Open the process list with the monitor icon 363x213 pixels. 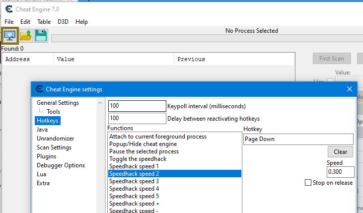click(10, 36)
